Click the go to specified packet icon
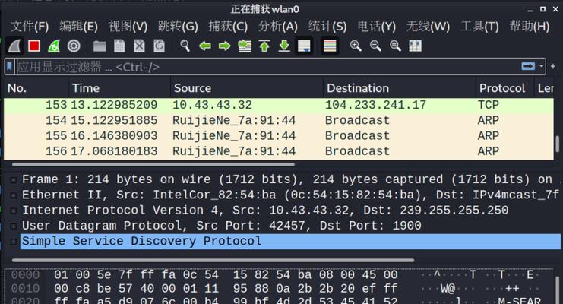 [x=245, y=46]
